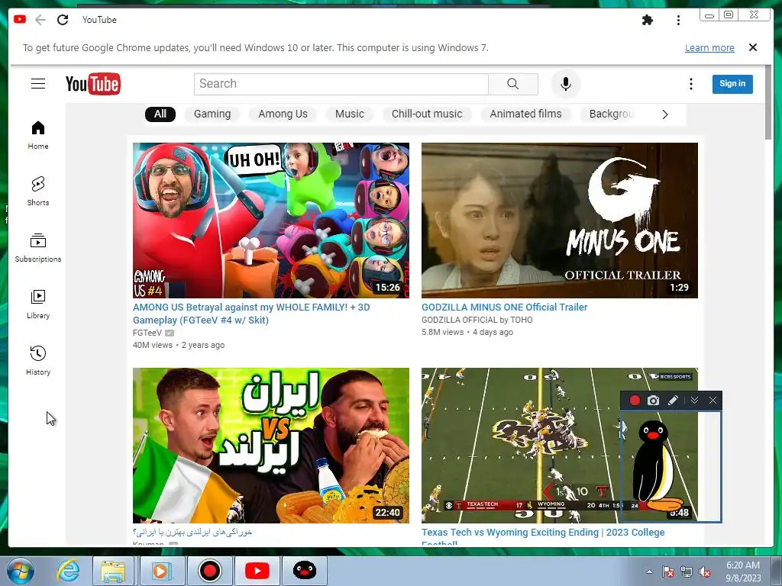This screenshot has width=782, height=586.
Task: Select the Music filter chip
Action: click(350, 114)
